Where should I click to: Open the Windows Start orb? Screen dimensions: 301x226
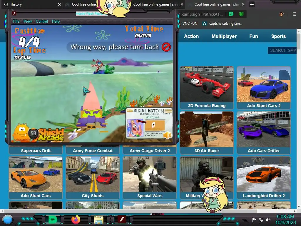pos(8,220)
